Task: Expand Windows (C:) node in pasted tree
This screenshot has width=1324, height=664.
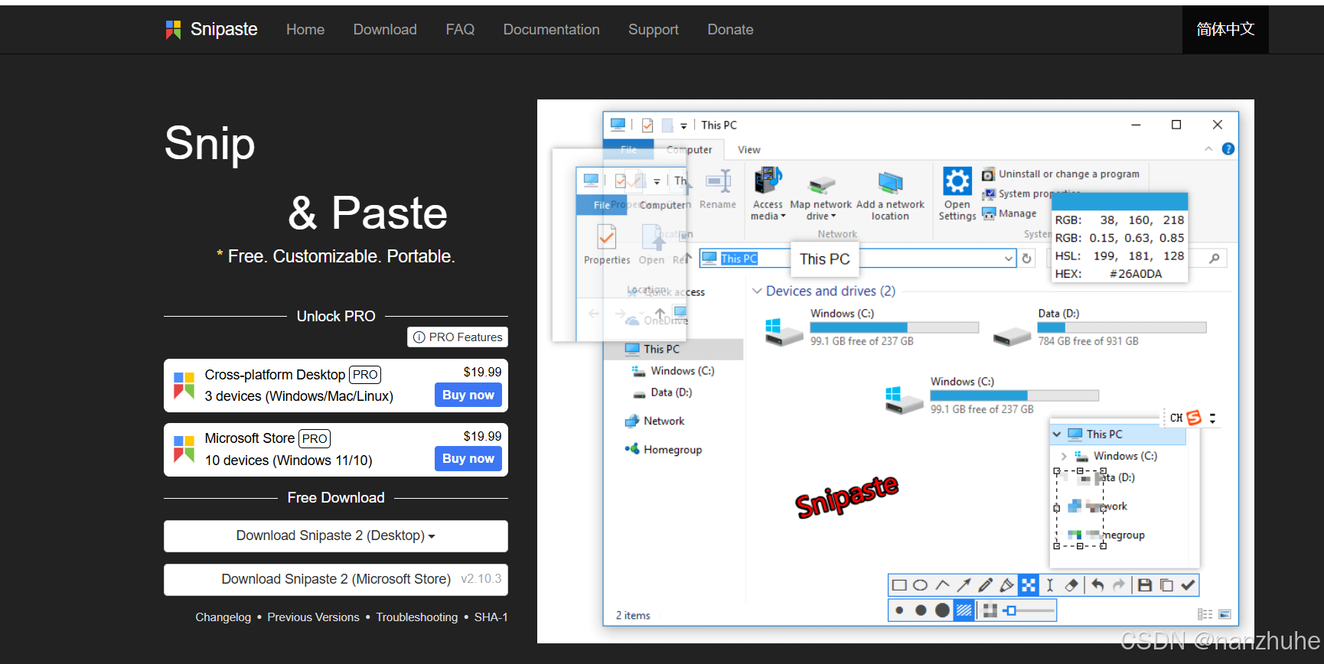Action: tap(1064, 456)
